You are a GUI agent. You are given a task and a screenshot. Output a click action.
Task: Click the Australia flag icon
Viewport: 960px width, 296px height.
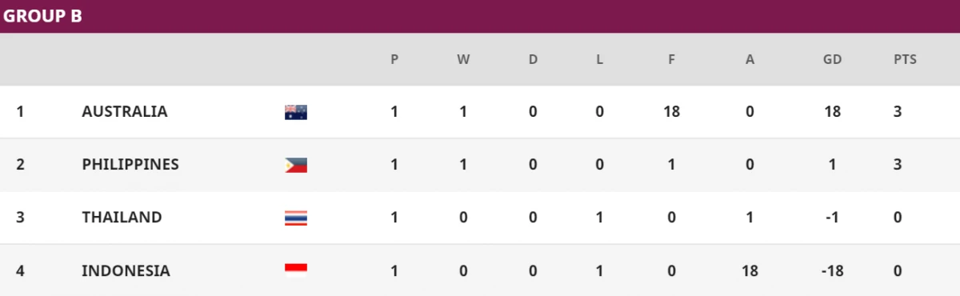click(296, 112)
